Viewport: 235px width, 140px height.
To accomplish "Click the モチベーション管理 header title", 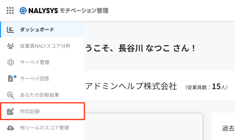I will [x=84, y=10].
